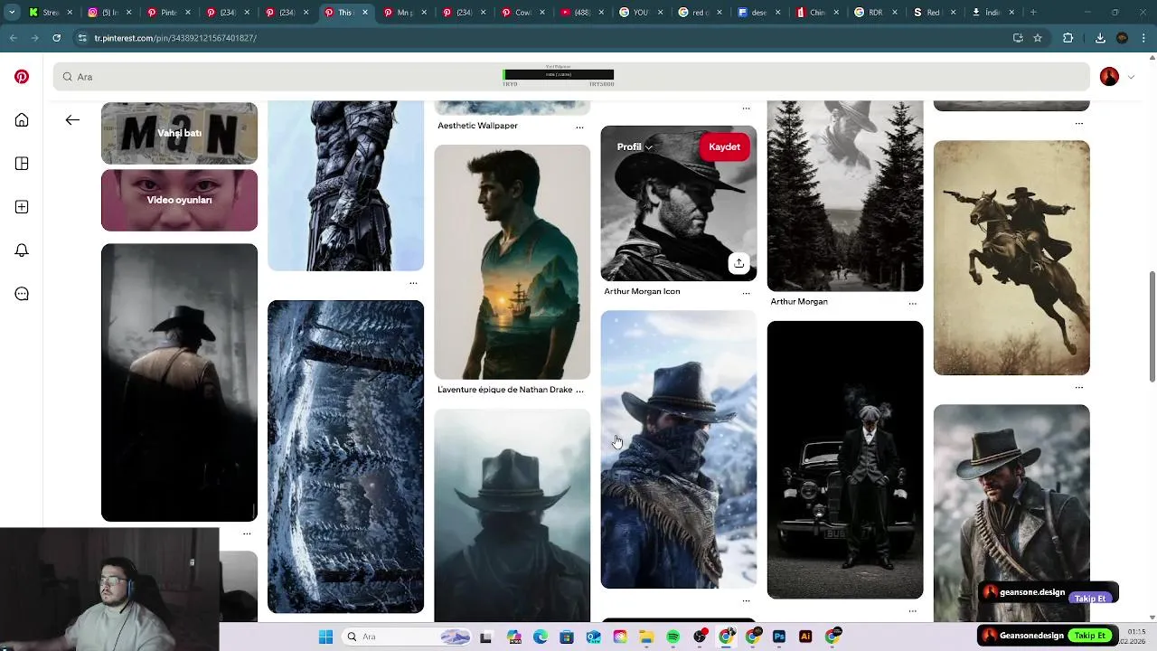Switch to the YouTube '(488)' tab

[578, 13]
